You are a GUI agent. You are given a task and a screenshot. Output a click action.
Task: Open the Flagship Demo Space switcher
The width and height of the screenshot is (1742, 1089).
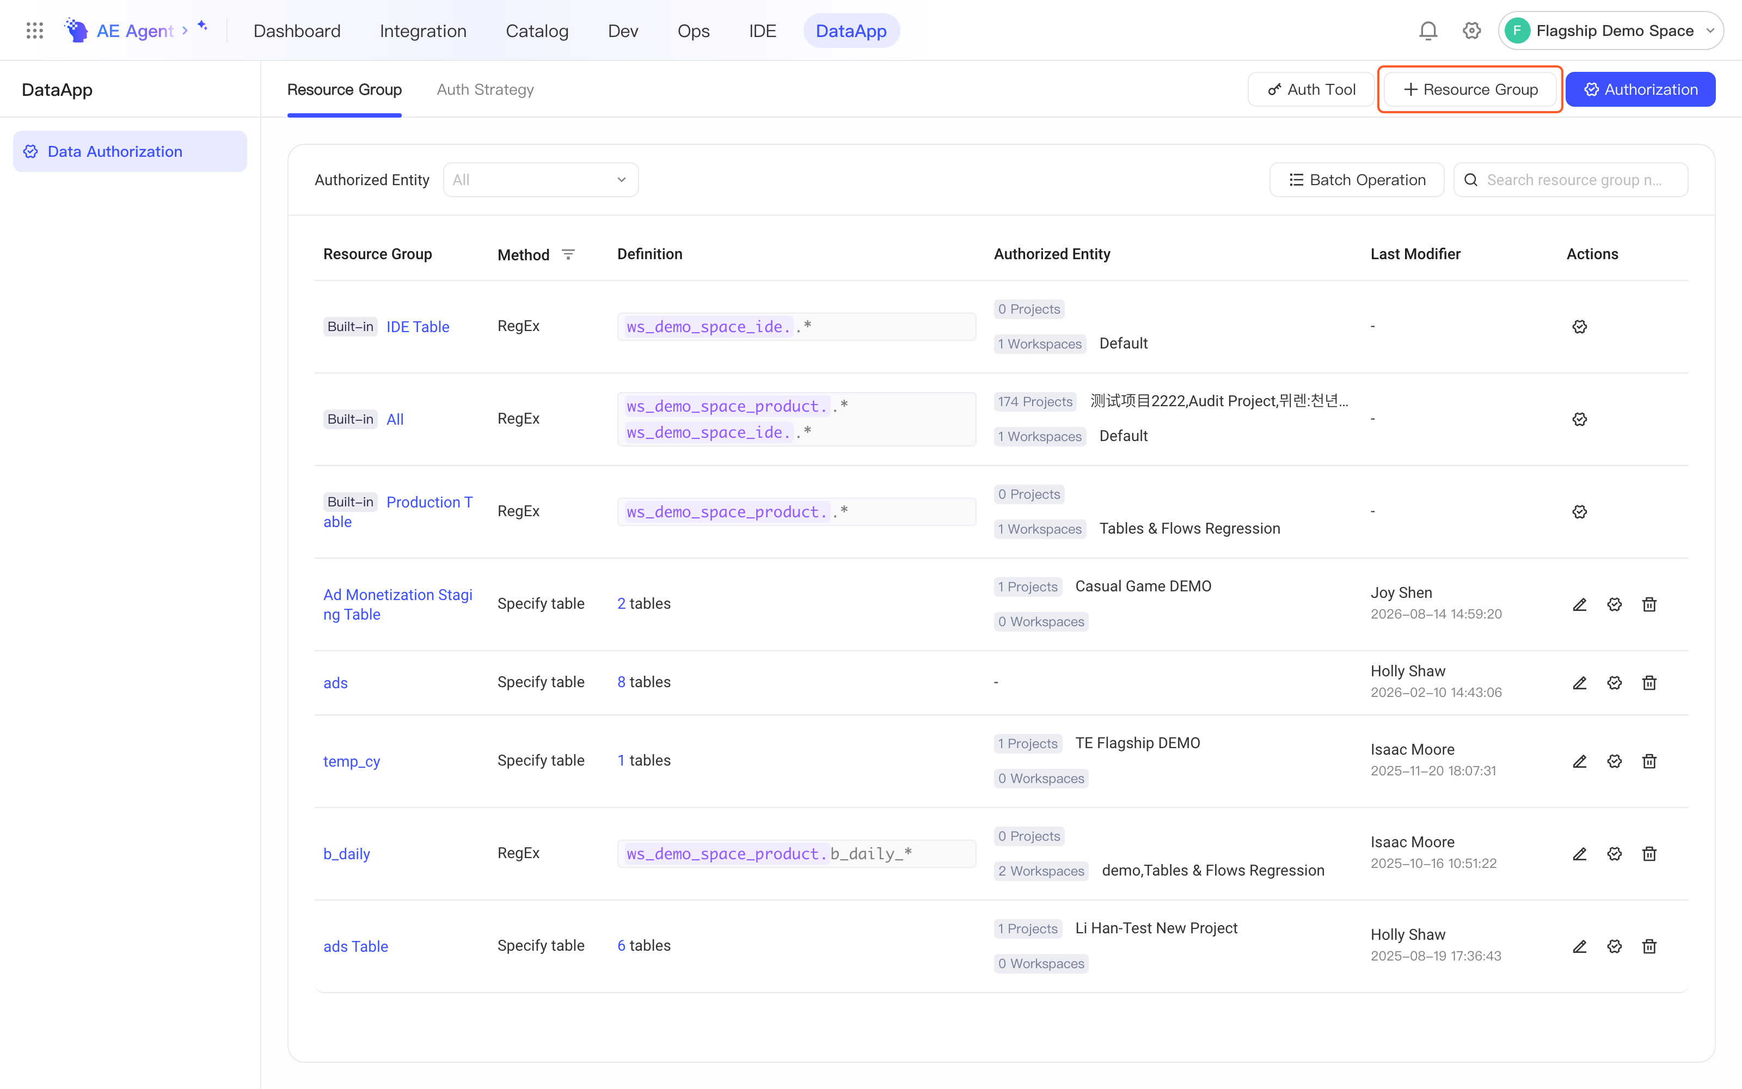pos(1610,30)
